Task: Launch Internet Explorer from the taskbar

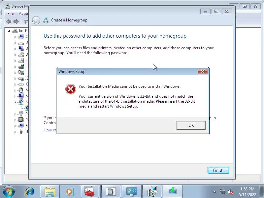Action: [30, 192]
